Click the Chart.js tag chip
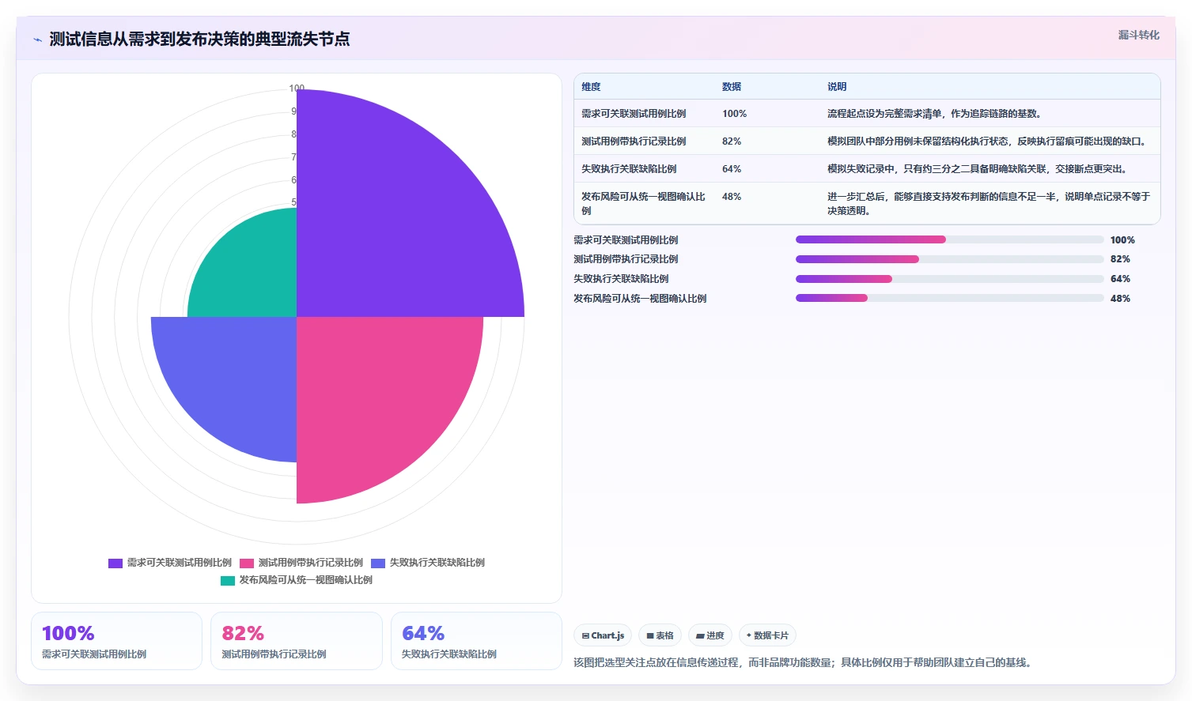1192x701 pixels. tap(603, 635)
